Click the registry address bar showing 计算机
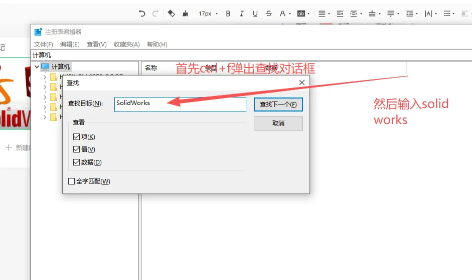 251,55
